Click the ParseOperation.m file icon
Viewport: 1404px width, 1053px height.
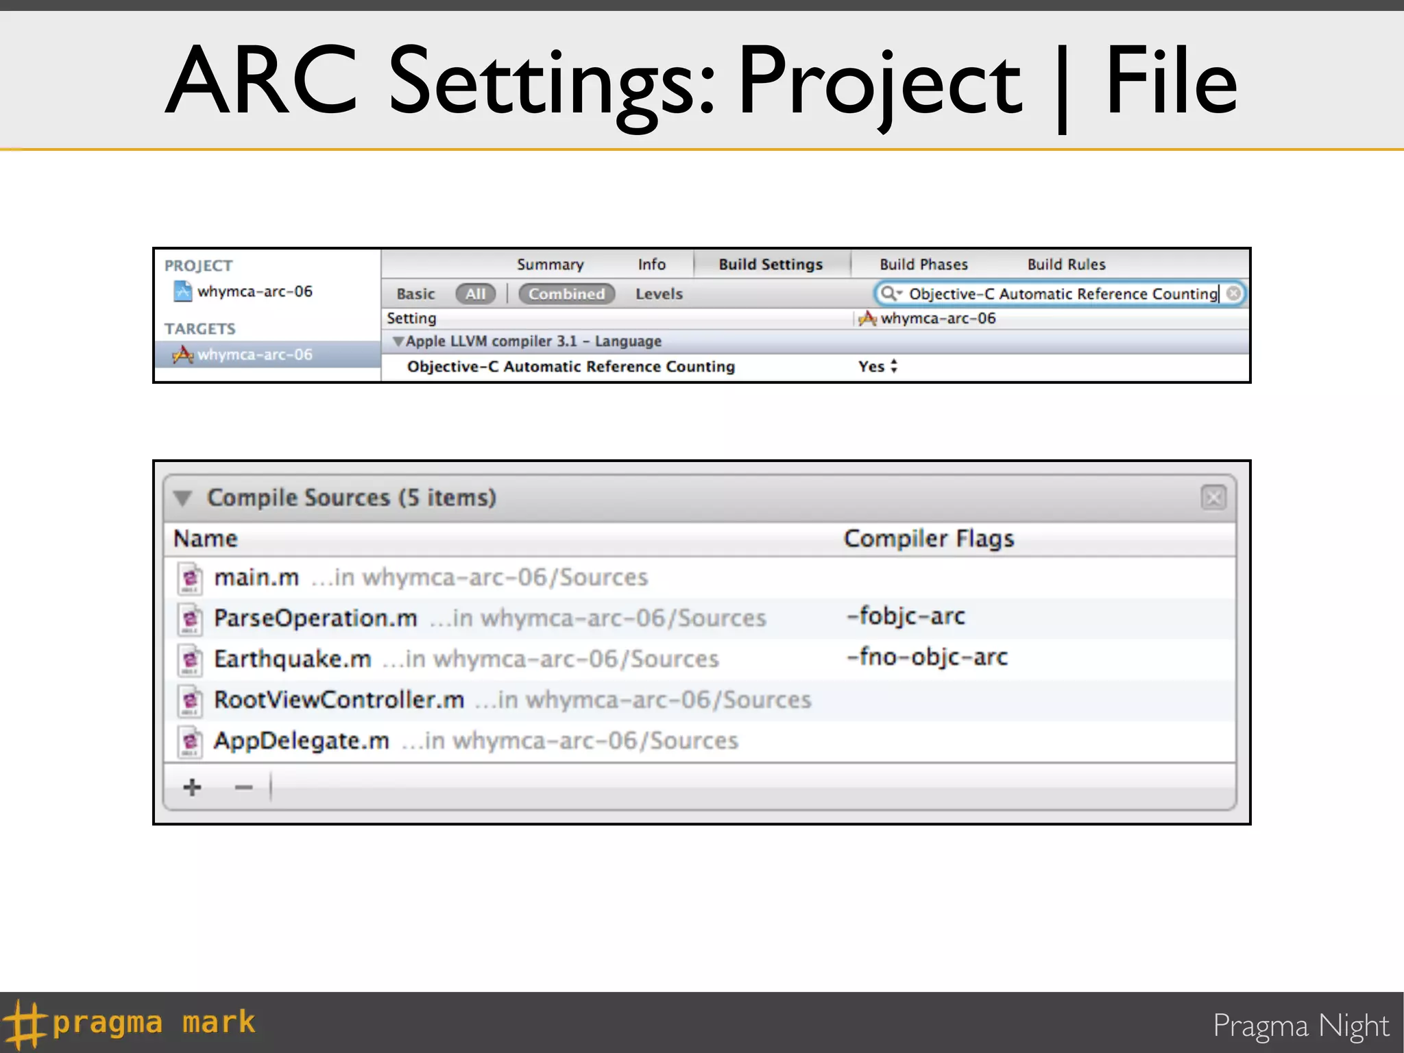tap(190, 618)
